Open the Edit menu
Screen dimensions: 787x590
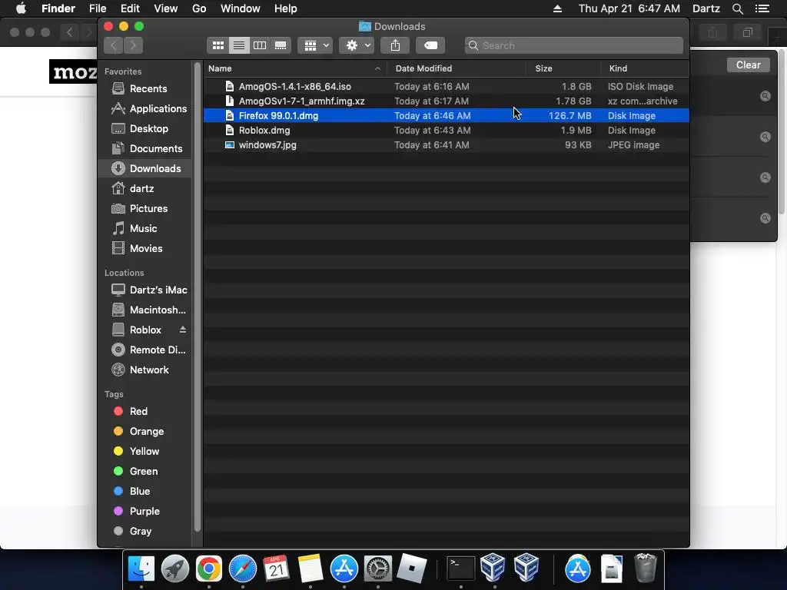(130, 8)
